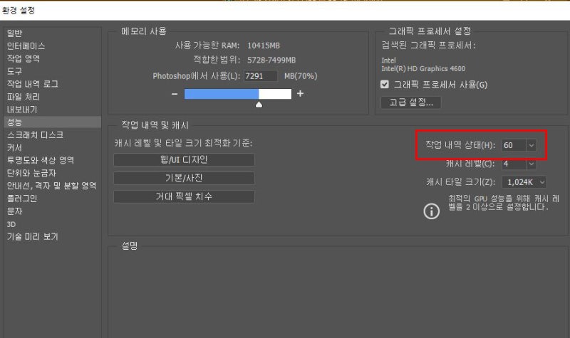Open 스크래치 디스크 settings
The height and width of the screenshot is (338, 570).
(x=35, y=134)
